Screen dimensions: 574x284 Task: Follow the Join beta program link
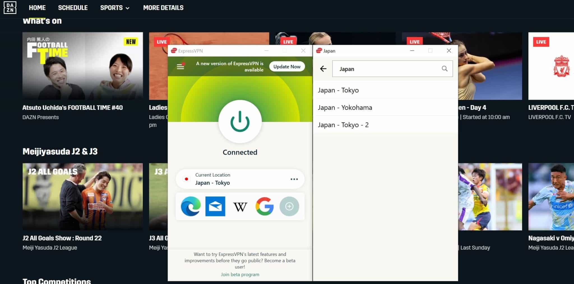coord(240,274)
